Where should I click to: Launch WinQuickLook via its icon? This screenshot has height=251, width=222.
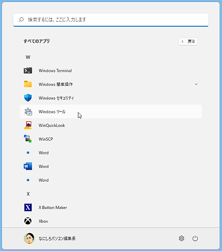coord(28,125)
